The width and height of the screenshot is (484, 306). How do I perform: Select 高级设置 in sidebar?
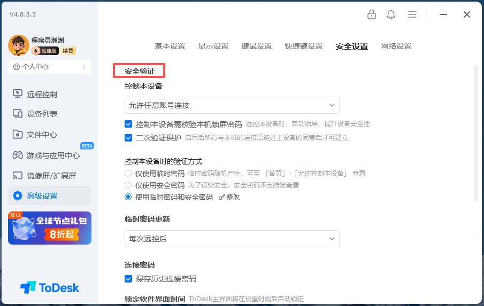[50, 195]
